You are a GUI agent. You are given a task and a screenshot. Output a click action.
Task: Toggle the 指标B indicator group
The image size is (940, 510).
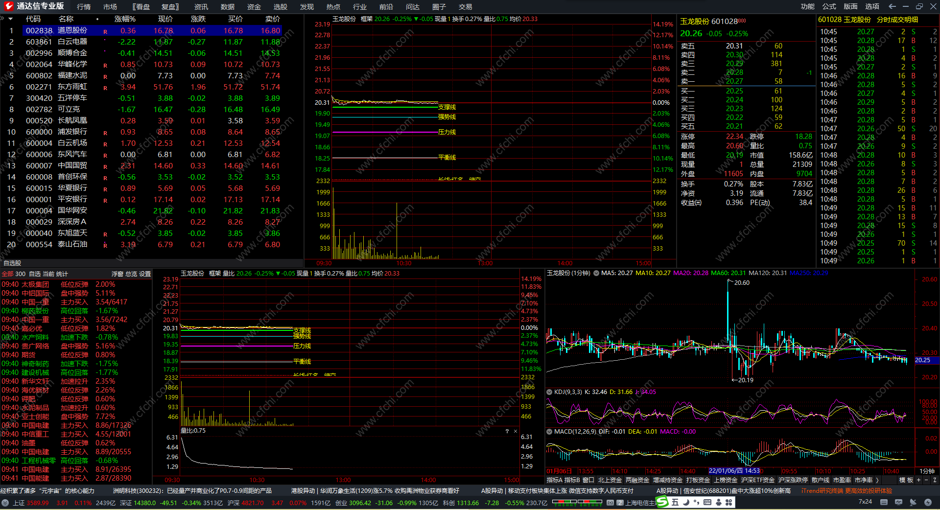tap(572, 480)
